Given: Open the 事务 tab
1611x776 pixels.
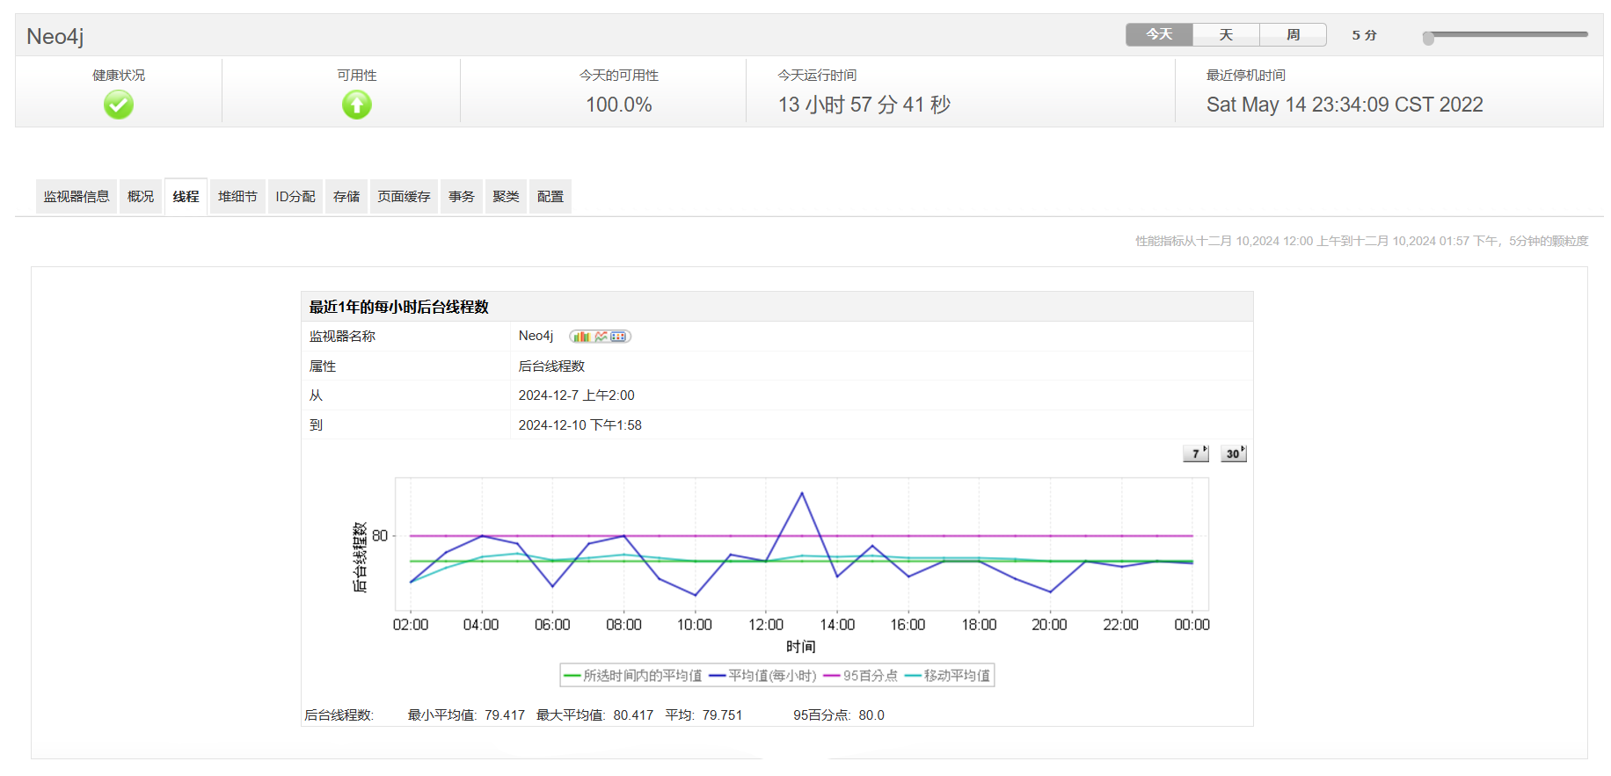Looking at the screenshot, I should pyautogui.click(x=461, y=197).
